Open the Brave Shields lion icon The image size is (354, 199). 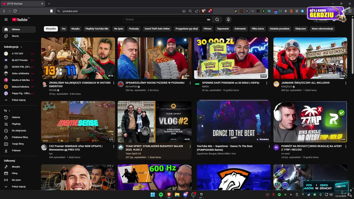(203, 11)
